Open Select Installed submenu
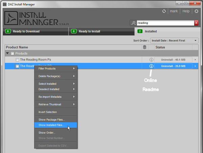 pos(56,84)
